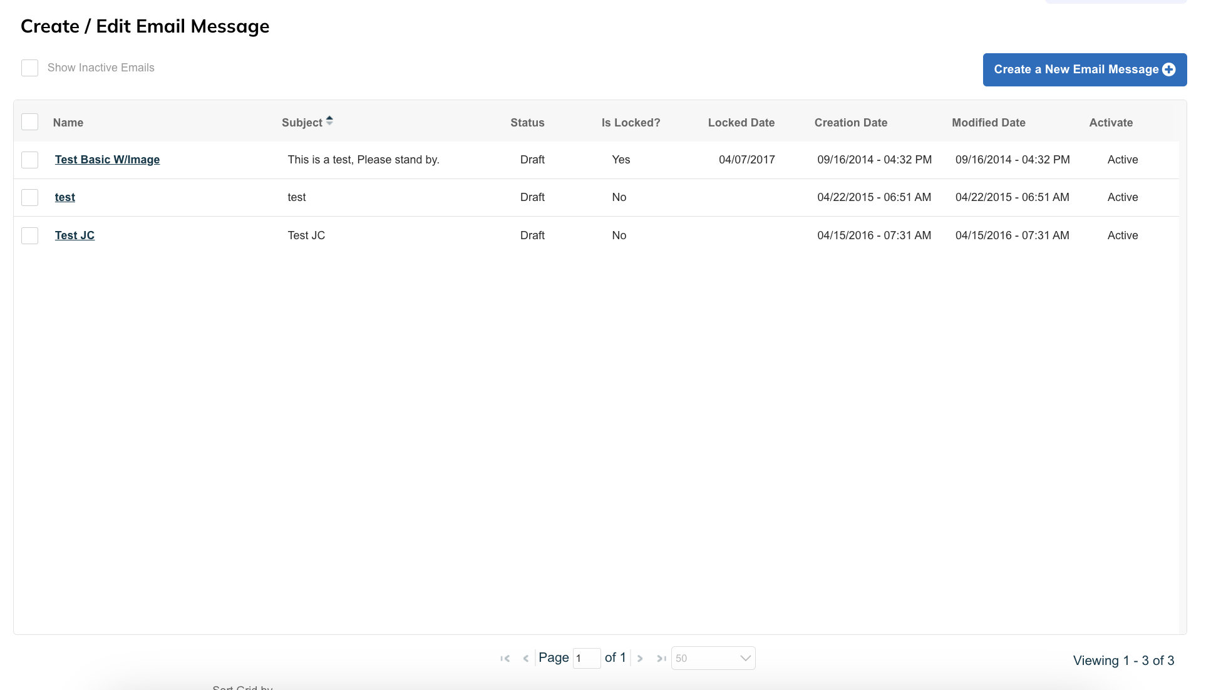Go to next page arrow
This screenshot has width=1211, height=690.
tap(640, 658)
